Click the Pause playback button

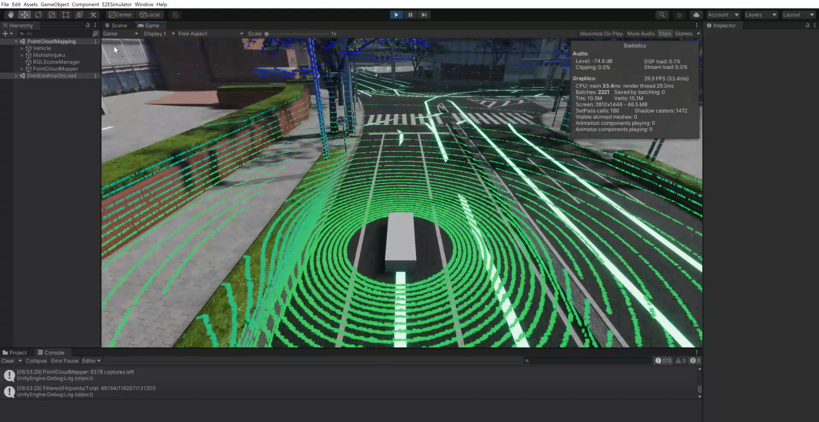[410, 15]
